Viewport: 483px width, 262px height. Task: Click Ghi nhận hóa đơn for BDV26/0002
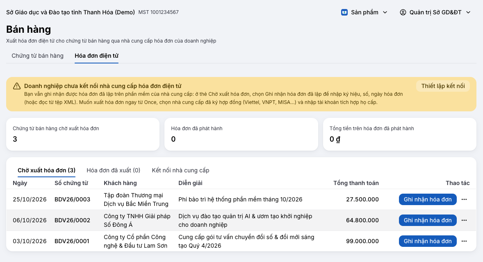[x=428, y=220]
